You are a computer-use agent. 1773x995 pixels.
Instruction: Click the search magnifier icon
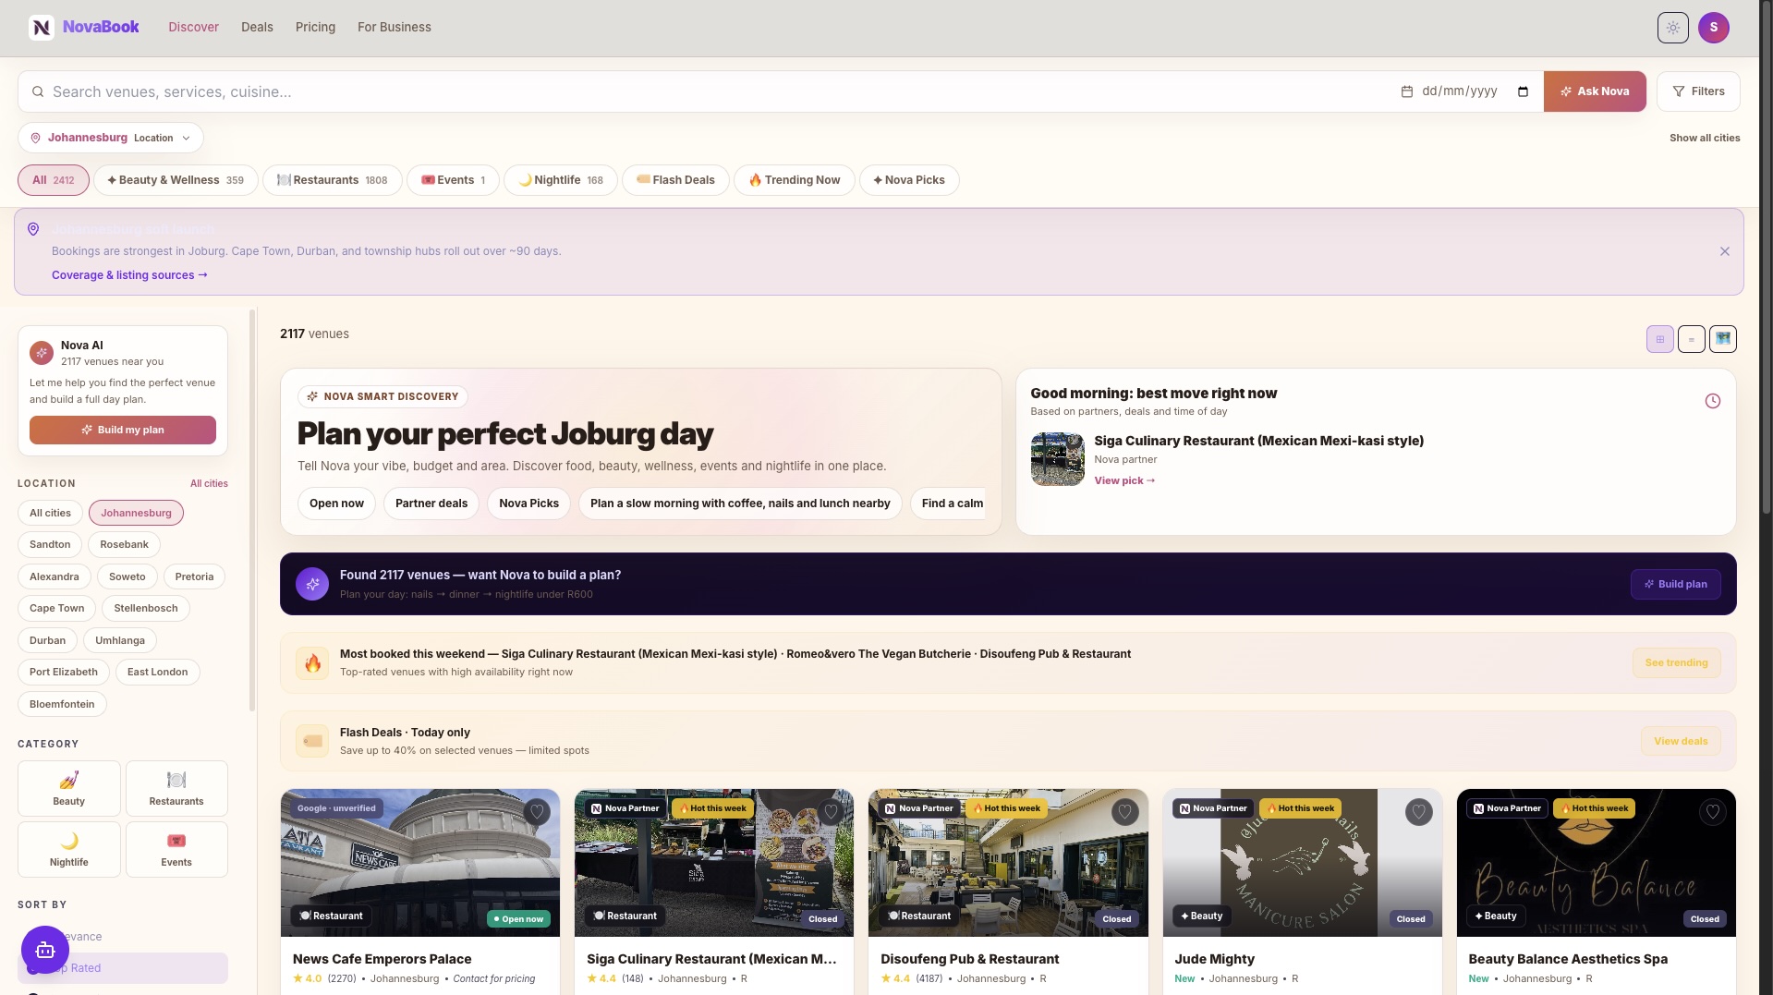[x=38, y=91]
